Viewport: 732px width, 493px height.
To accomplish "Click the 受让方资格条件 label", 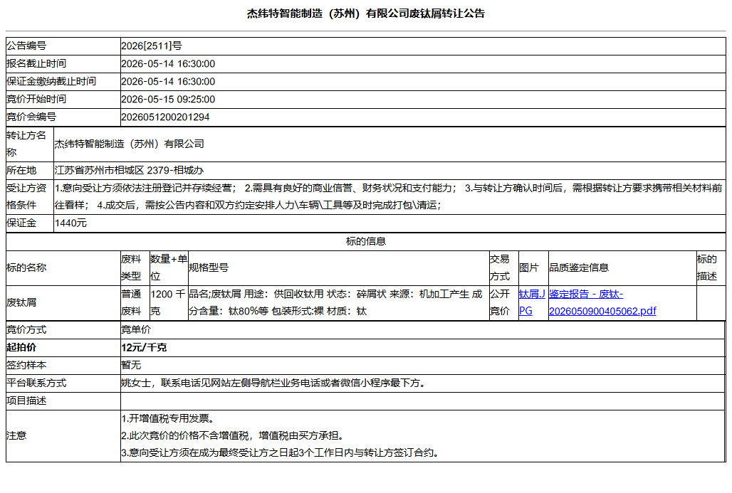I will (26, 196).
